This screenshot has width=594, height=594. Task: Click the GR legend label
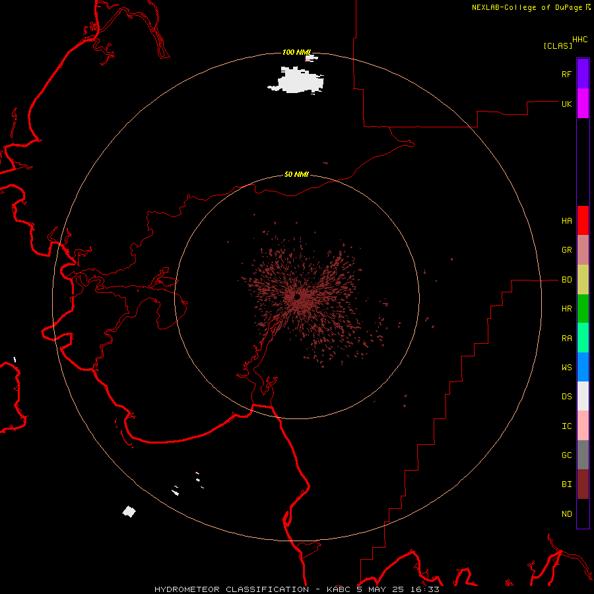click(566, 250)
